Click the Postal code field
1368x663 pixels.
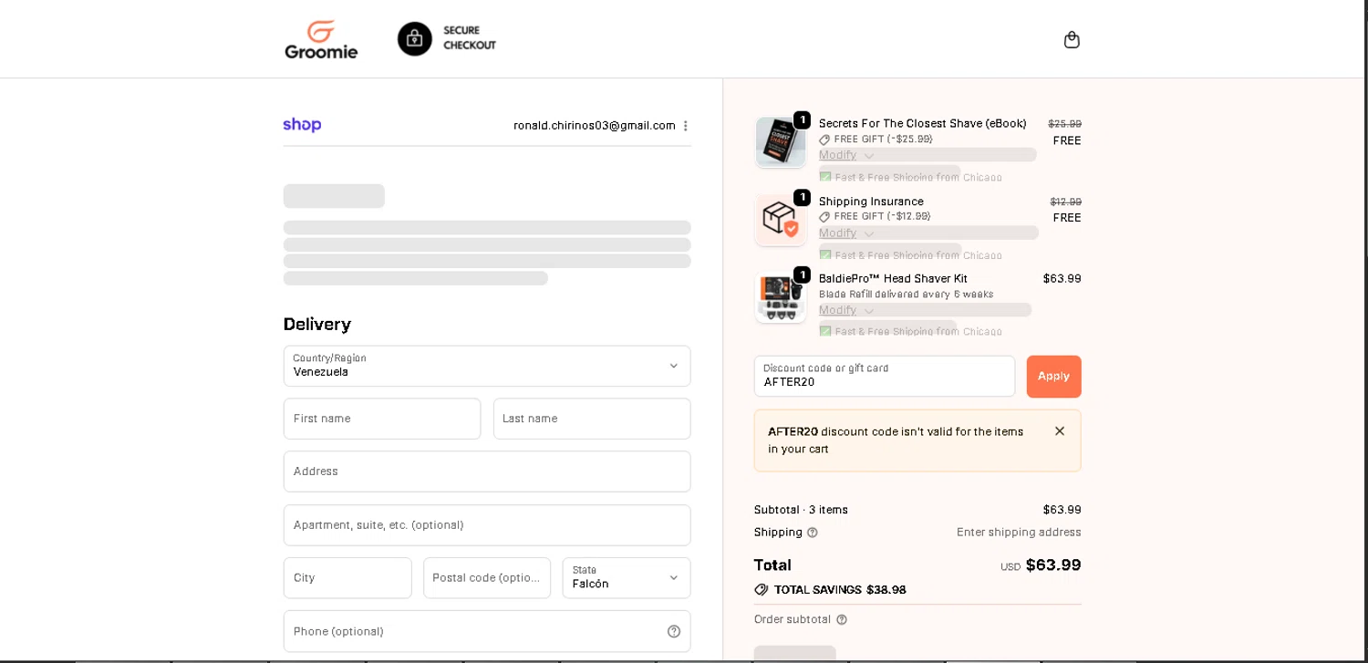tap(487, 577)
